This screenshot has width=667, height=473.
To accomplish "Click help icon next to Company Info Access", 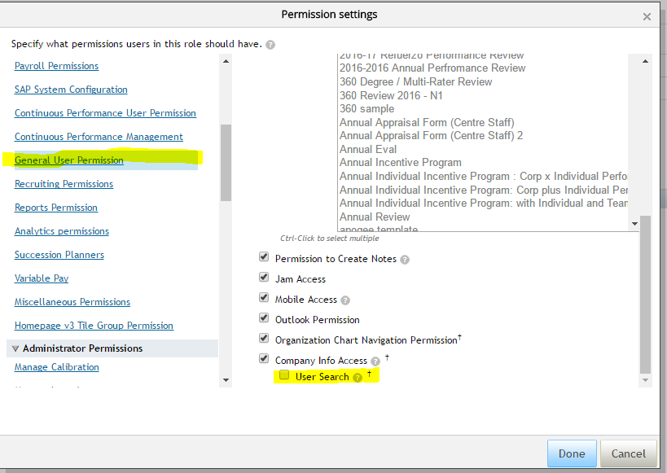I will click(375, 361).
